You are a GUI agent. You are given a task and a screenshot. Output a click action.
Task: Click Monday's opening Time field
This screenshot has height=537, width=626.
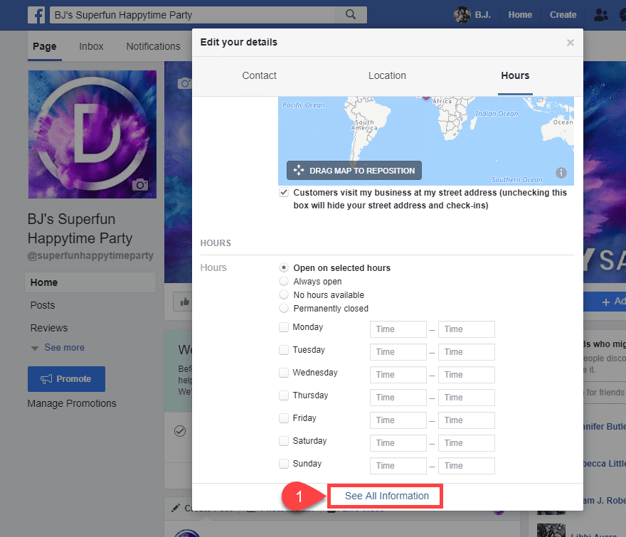tap(398, 329)
